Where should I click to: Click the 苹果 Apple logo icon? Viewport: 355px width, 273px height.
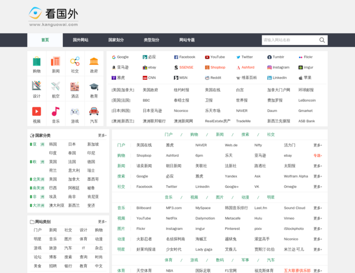(x=300, y=78)
